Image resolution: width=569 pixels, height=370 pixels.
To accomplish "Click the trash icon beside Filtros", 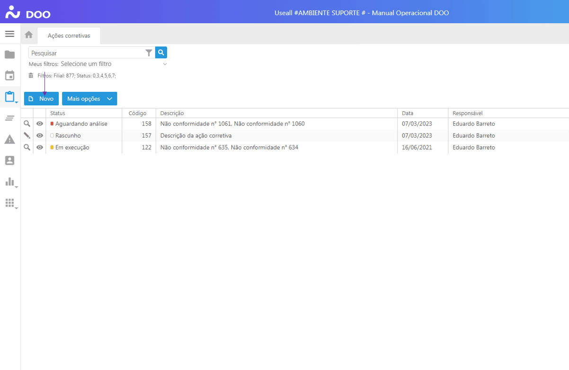I will click(x=31, y=75).
